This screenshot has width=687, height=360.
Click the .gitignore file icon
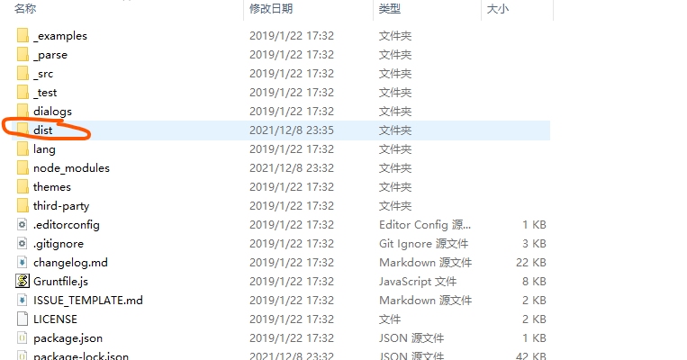pos(23,244)
